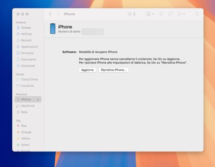Viewport: 215px width, 167px height.
Task: Click the Setapp sidebar icon
Action: click(x=18, y=28)
